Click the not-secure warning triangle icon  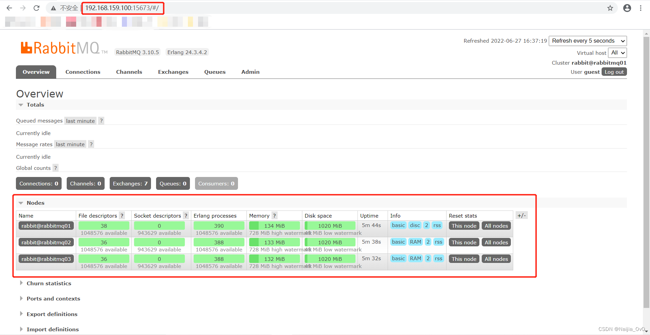coord(53,8)
